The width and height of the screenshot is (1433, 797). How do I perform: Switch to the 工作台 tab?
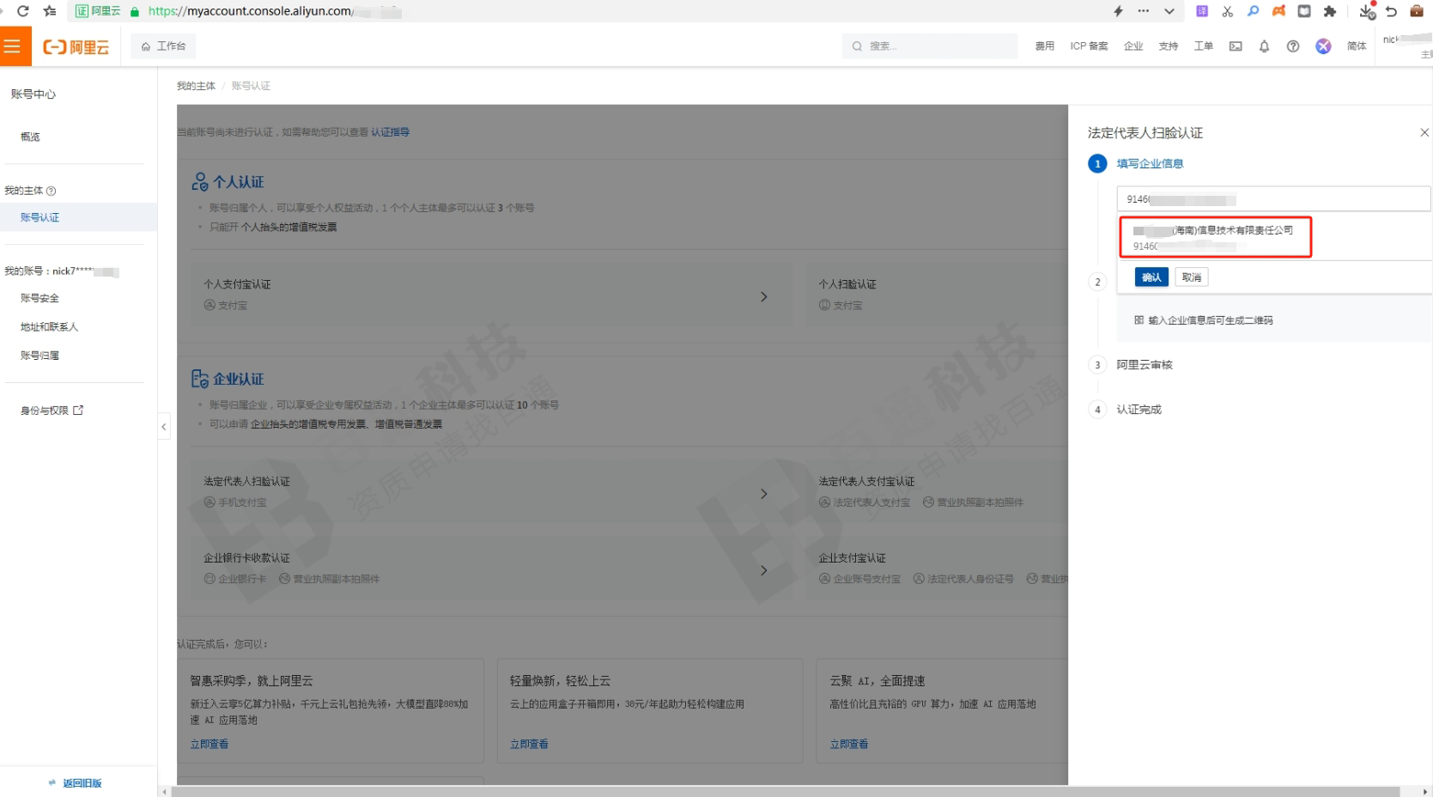point(162,45)
